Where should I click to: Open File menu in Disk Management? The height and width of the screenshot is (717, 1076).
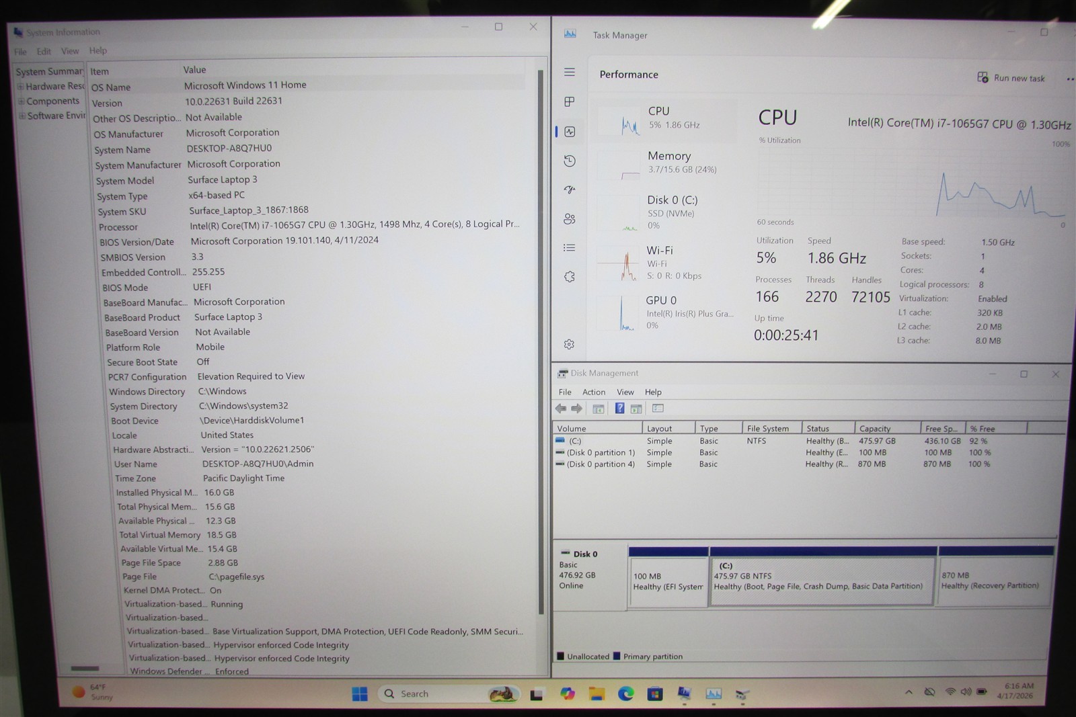point(565,392)
